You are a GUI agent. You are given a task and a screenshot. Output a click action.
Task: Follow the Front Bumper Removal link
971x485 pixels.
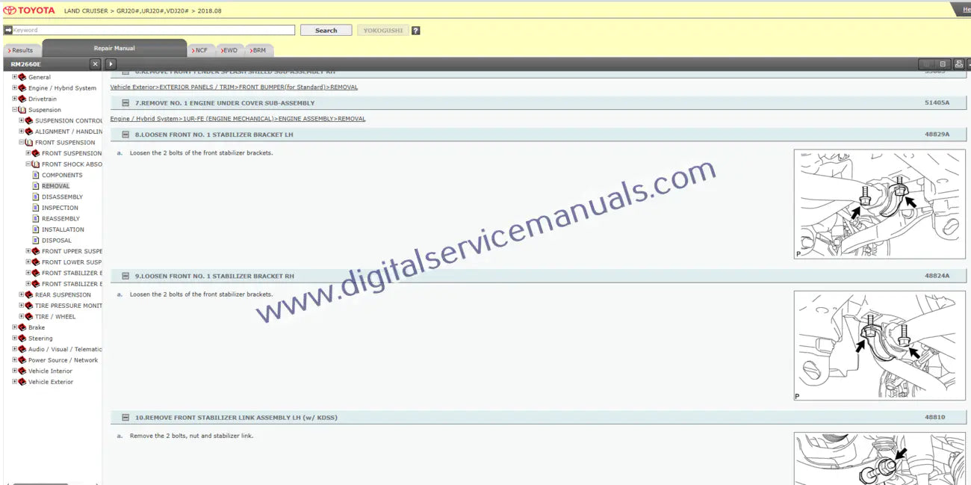[x=234, y=87]
